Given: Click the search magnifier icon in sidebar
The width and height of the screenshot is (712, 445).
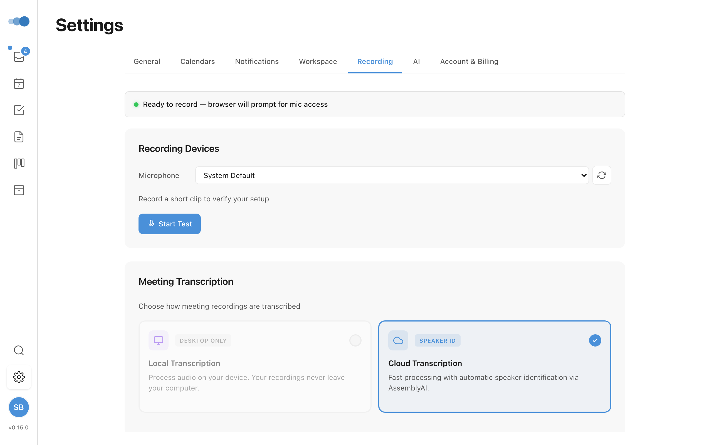Looking at the screenshot, I should 19,350.
